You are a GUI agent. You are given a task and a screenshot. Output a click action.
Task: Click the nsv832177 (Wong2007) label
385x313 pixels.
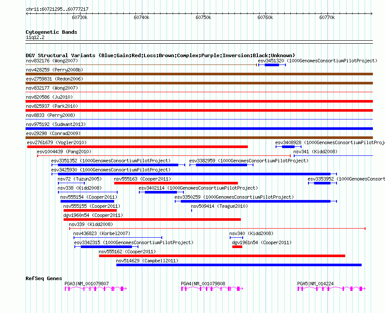coord(52,88)
